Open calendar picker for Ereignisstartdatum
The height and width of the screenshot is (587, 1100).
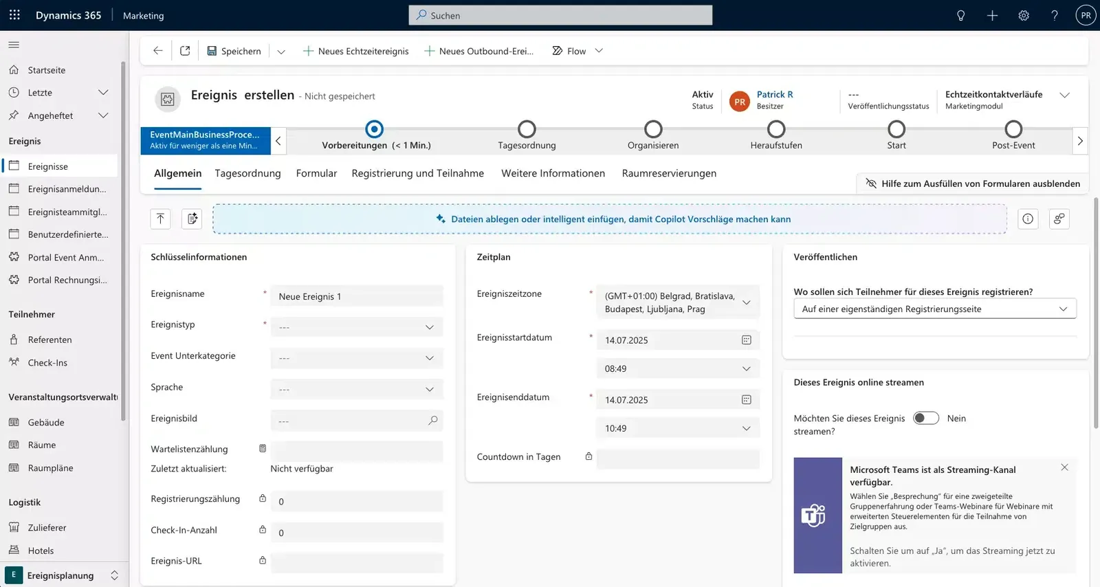747,340
